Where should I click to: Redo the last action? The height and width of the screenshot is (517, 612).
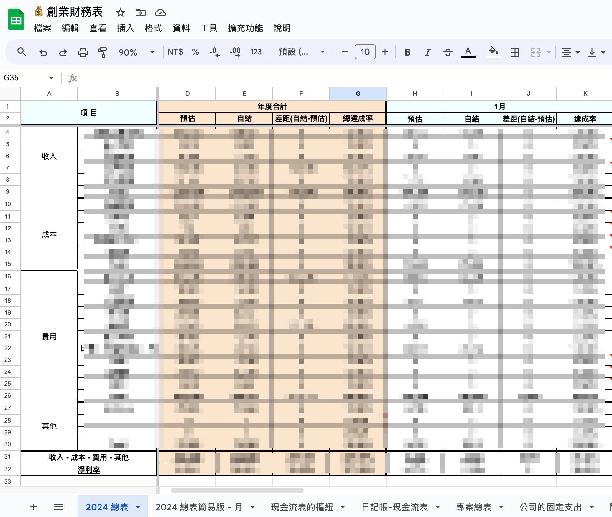63,52
